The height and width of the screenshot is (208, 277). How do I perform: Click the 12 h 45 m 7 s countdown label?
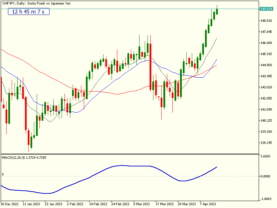29,12
